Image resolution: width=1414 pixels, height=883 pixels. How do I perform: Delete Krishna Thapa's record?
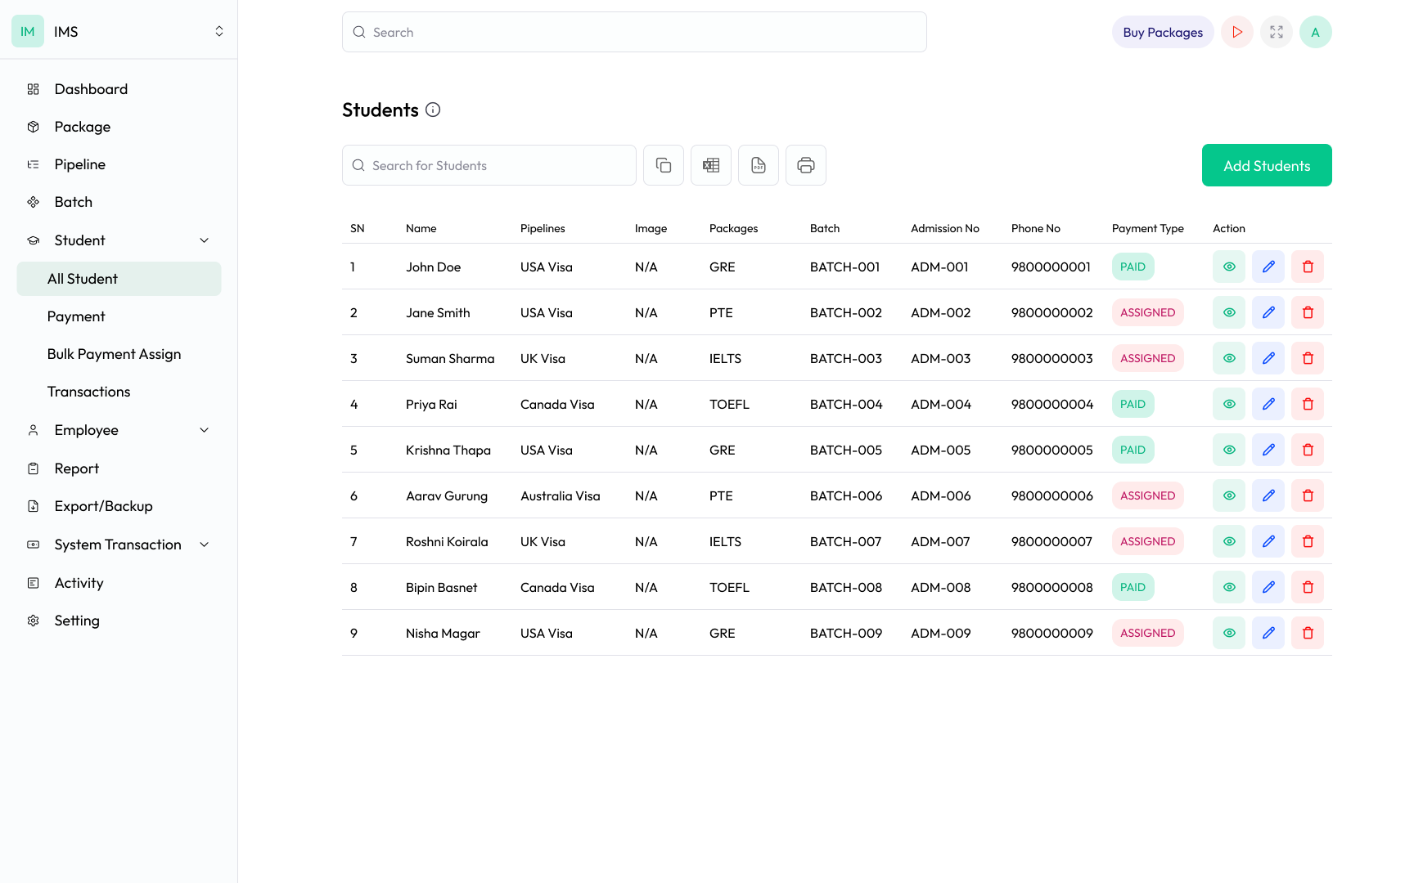click(x=1308, y=450)
